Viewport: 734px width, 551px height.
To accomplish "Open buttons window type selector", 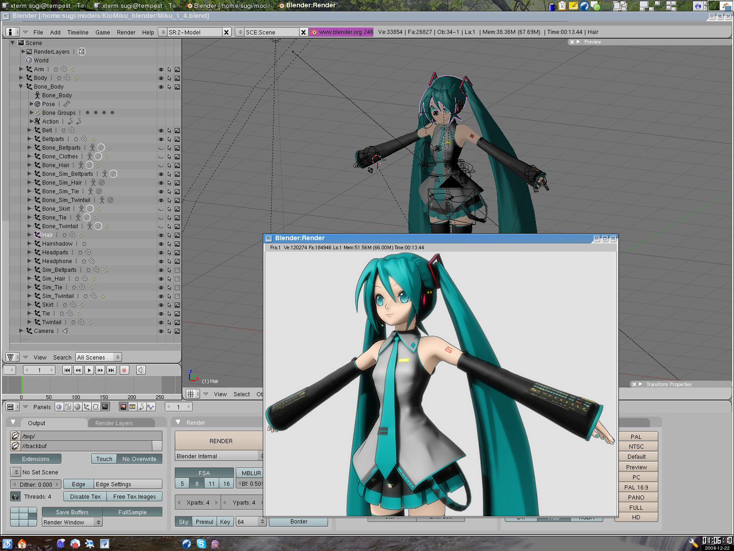I will [x=12, y=407].
